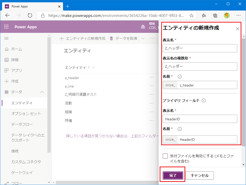Open more options for a_header entity
This screenshot has width=246, height=185.
[152, 77]
